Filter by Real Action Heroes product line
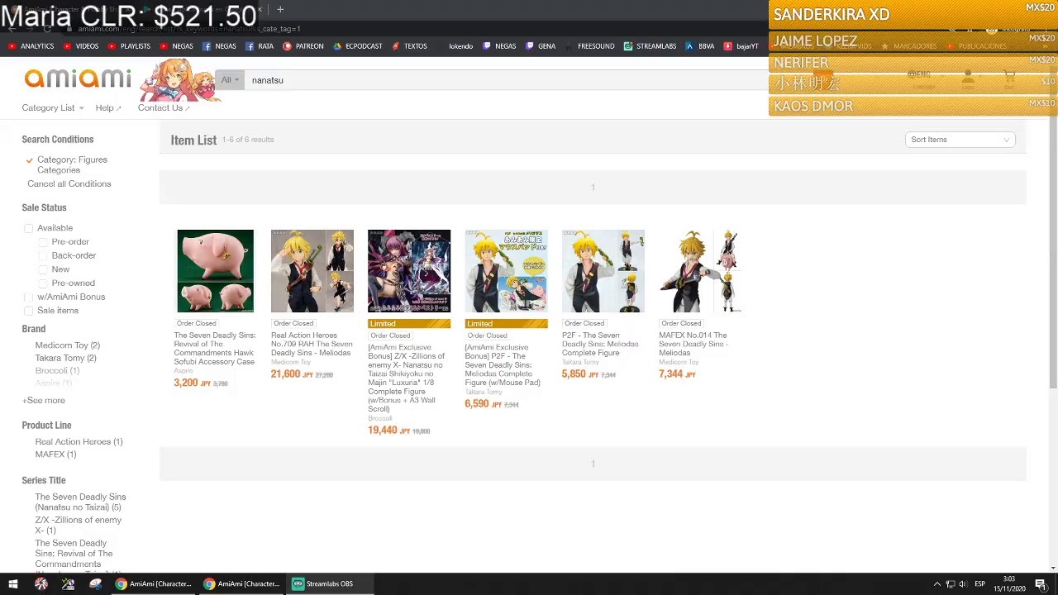 pyautogui.click(x=79, y=442)
